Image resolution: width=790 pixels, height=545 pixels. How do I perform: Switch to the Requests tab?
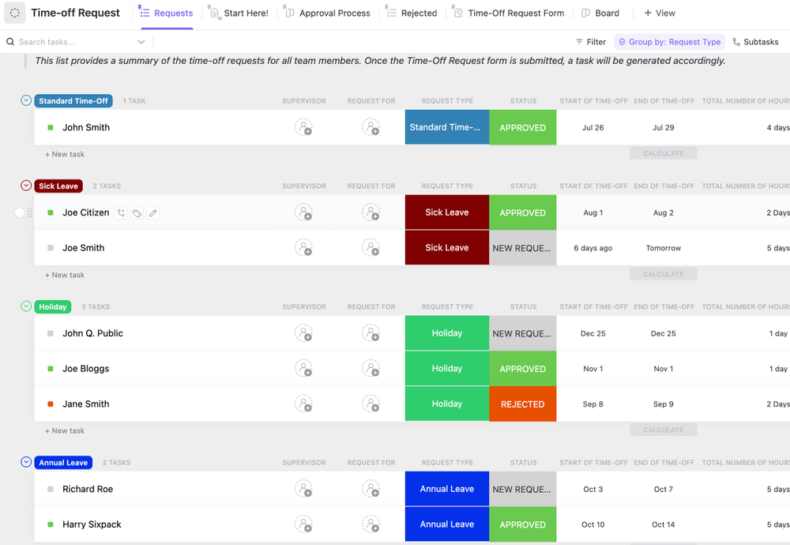click(166, 13)
